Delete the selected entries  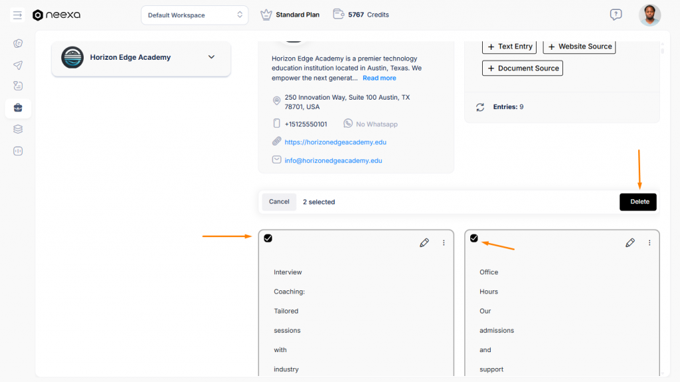(638, 202)
